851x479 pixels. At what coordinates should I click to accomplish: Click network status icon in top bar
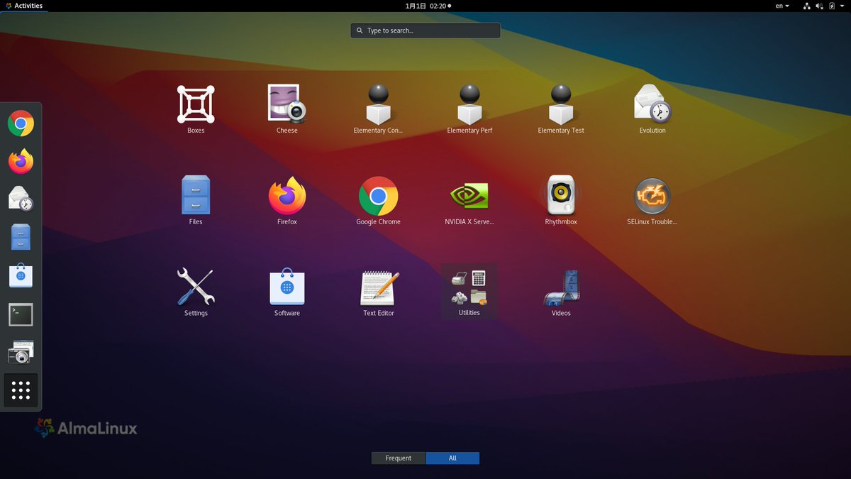(807, 6)
